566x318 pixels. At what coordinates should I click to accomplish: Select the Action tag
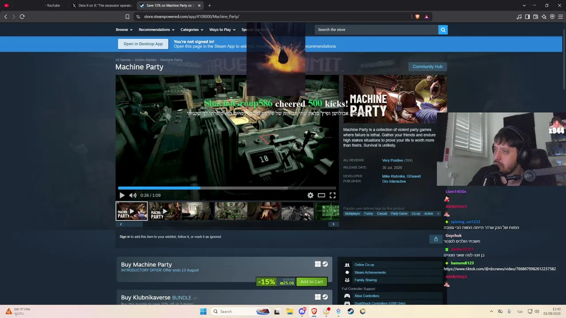pos(429,214)
